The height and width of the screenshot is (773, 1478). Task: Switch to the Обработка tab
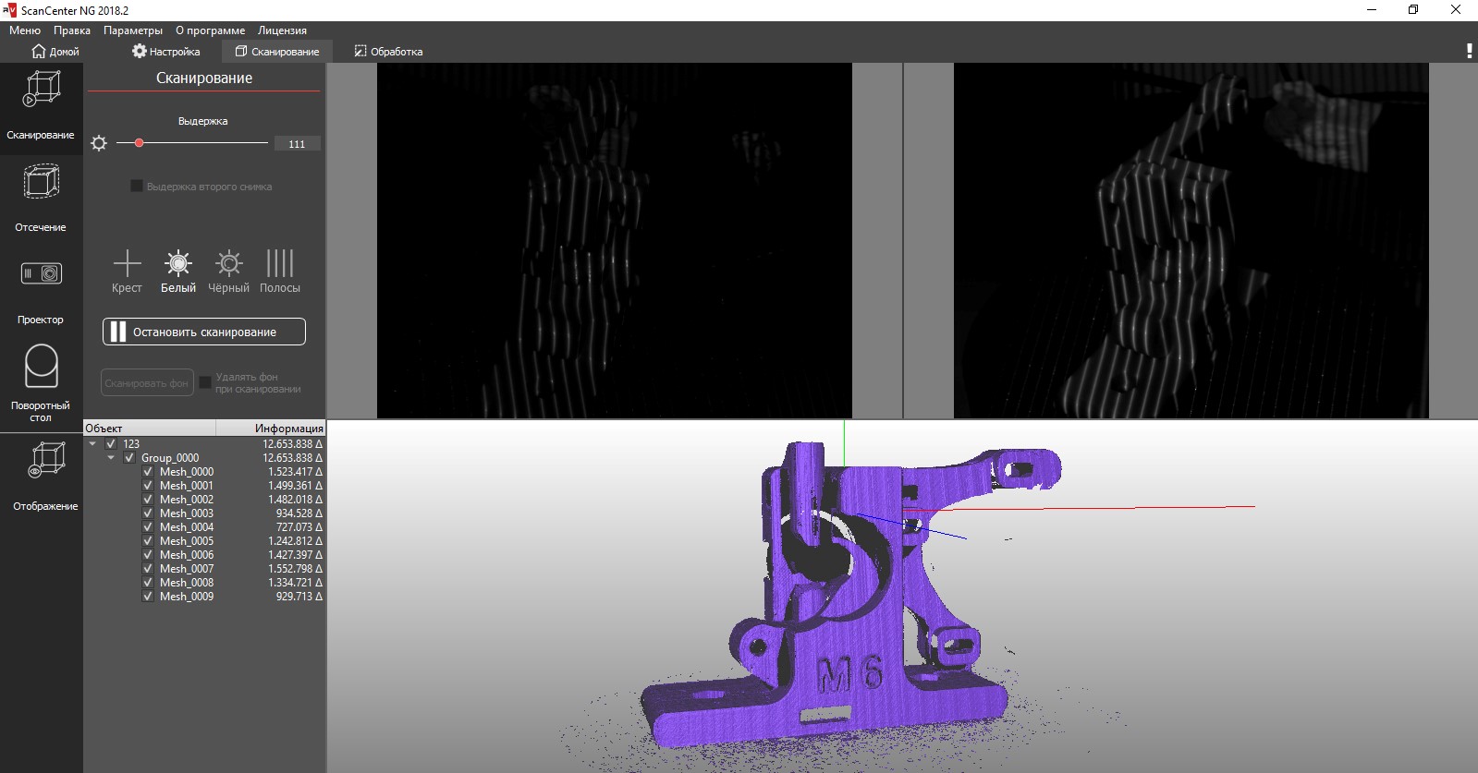(388, 52)
